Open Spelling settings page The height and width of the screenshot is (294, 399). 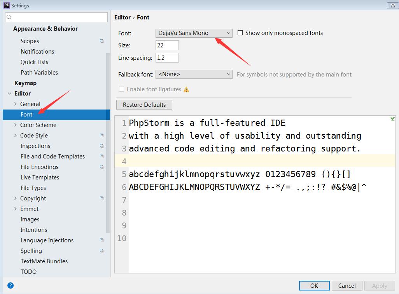point(31,251)
